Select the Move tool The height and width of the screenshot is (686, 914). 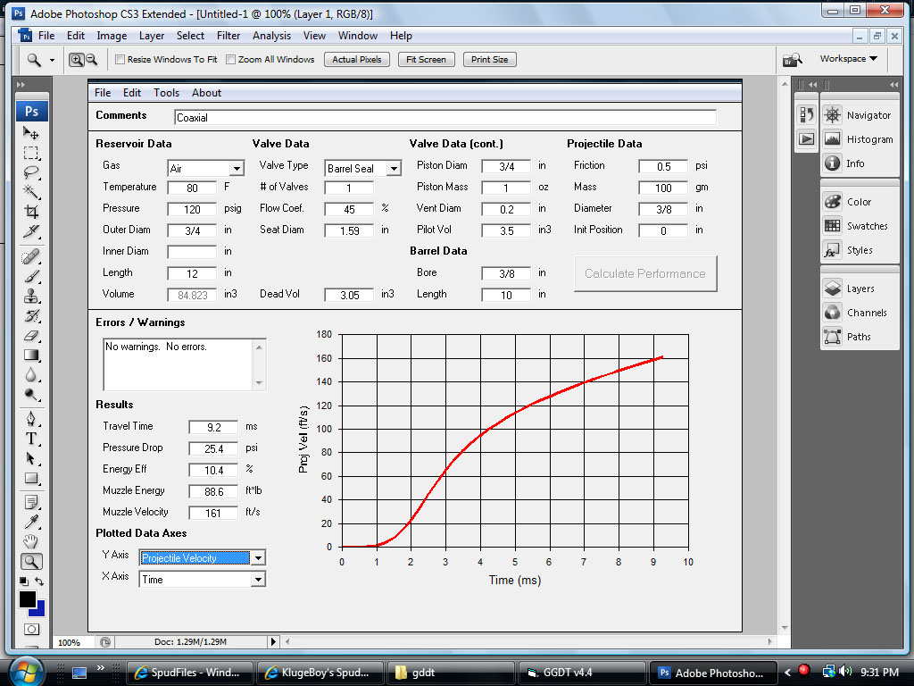pyautogui.click(x=31, y=133)
